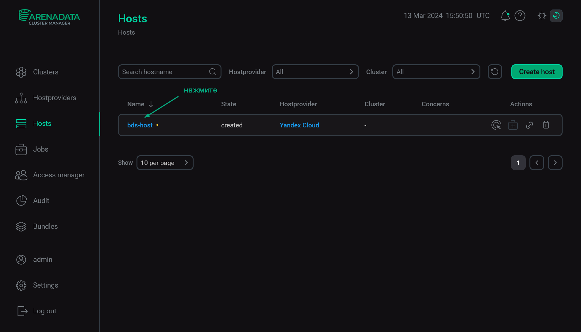
Task: Click the Hostprovider column header
Action: tap(298, 104)
